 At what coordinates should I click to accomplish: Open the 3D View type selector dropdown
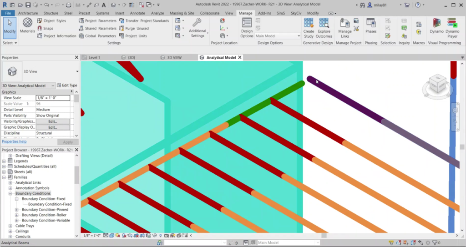tap(77, 71)
